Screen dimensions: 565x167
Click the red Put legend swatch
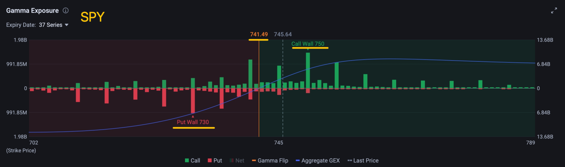pyautogui.click(x=209, y=161)
